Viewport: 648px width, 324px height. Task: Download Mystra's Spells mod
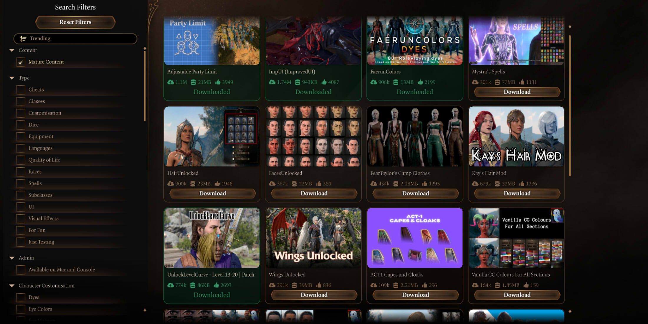[x=517, y=92]
